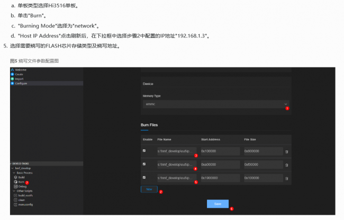This screenshot has width=344, height=220.
Task: Click the Enable column header
Action: (148, 139)
